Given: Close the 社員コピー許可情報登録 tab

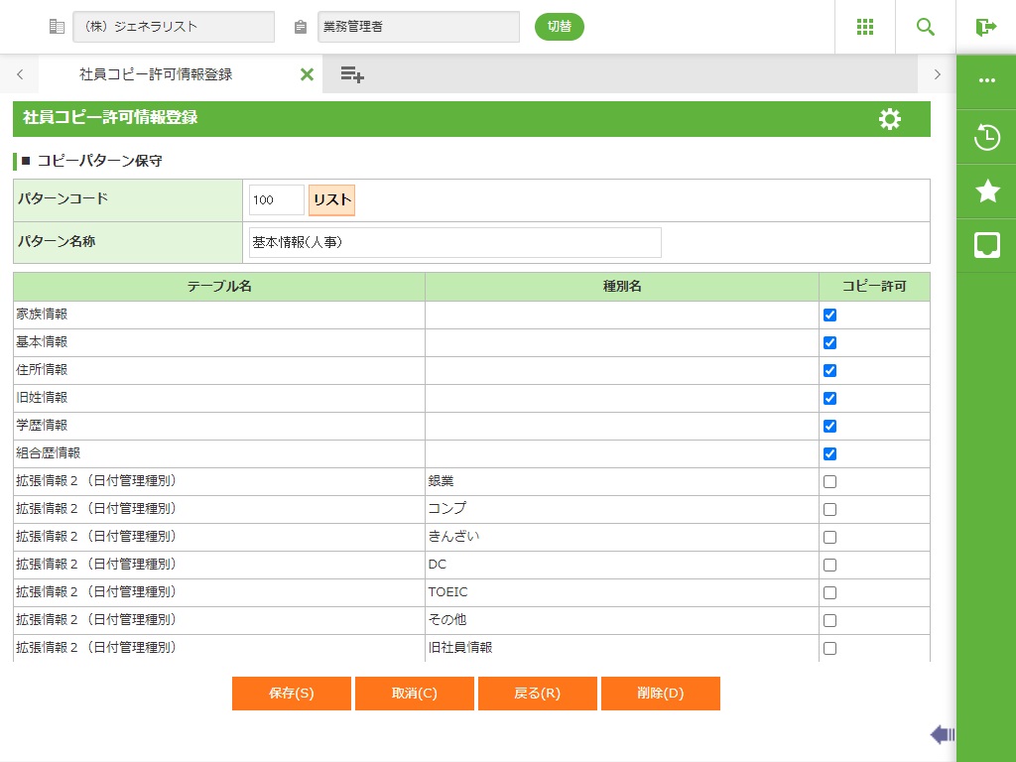Looking at the screenshot, I should point(307,74).
